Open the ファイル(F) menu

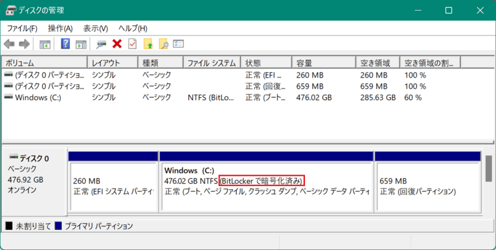[22, 29]
